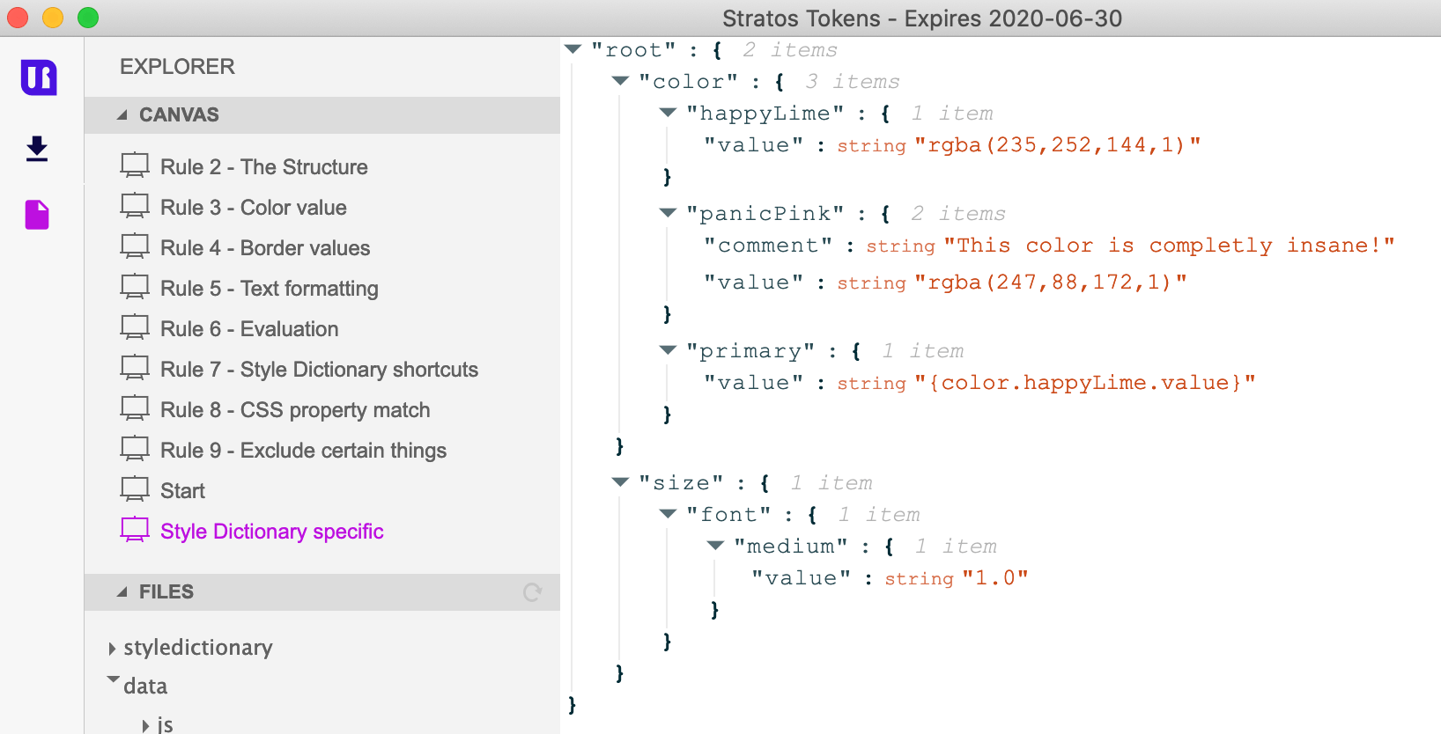Open Rule 7 - Style Dictionary shortcuts
The height and width of the screenshot is (734, 1441).
point(319,370)
